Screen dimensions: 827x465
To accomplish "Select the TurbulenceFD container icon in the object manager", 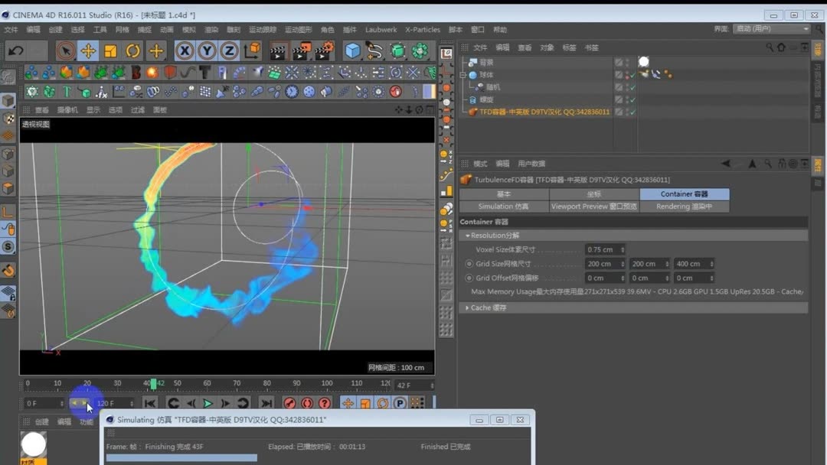I will (x=472, y=112).
